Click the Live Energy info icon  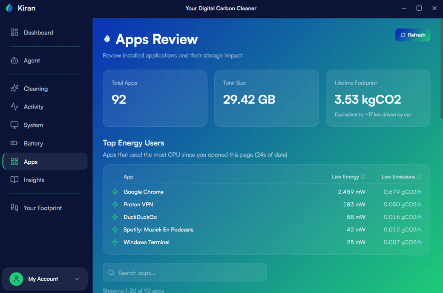click(363, 177)
